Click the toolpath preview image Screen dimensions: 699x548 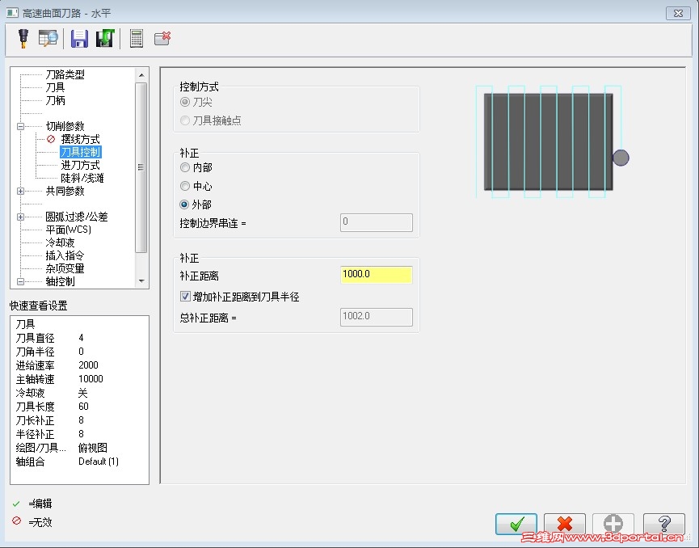pos(553,141)
